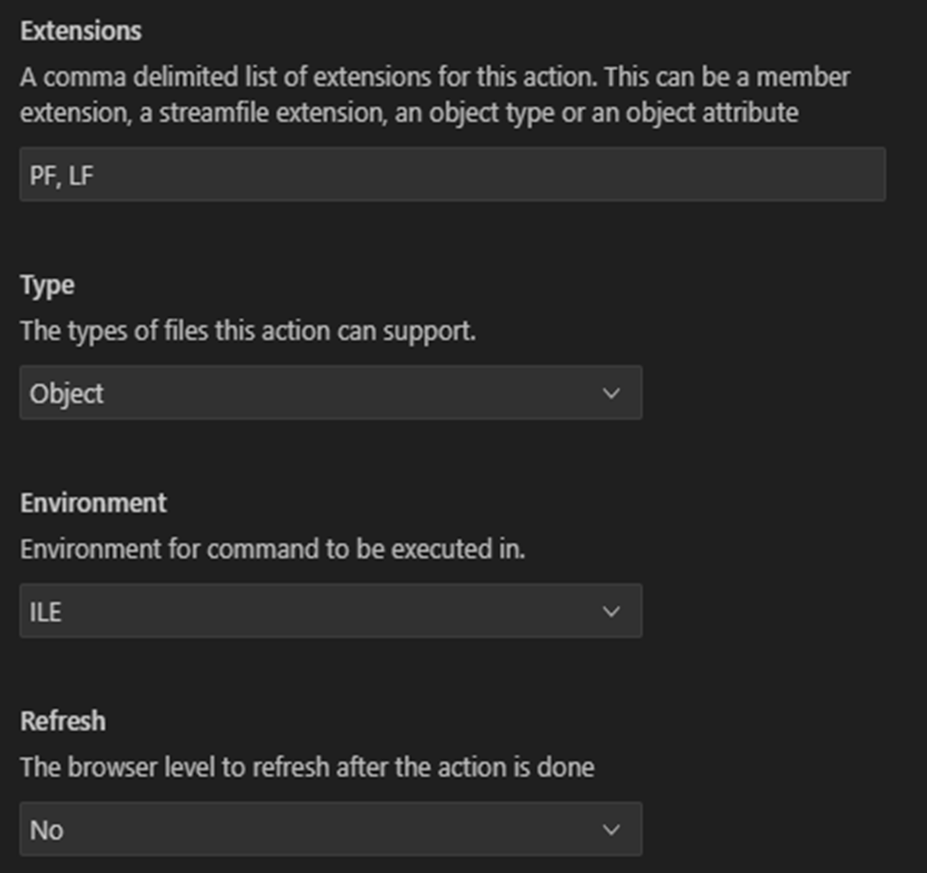Image resolution: width=927 pixels, height=873 pixels.
Task: Click "Environment for command to be executed in" text
Action: tap(272, 549)
